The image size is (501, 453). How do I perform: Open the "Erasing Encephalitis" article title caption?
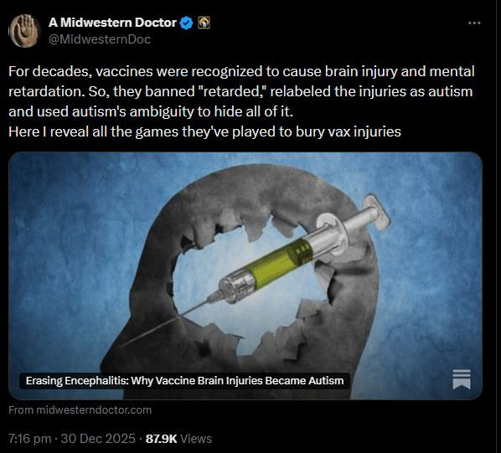tap(184, 380)
